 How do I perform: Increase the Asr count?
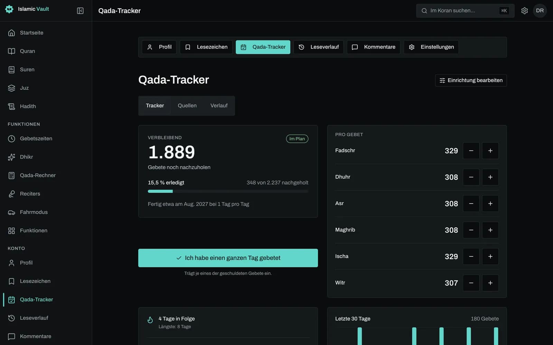coord(490,204)
